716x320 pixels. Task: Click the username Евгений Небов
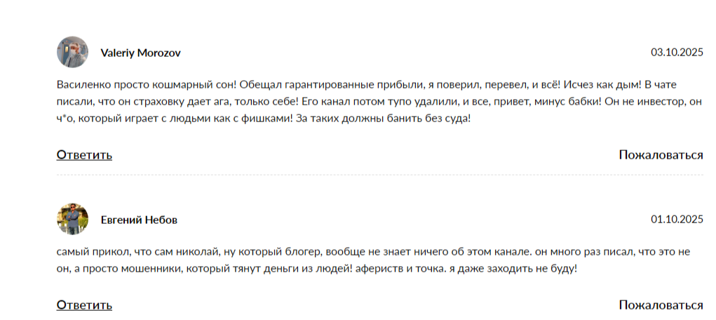[x=139, y=220]
